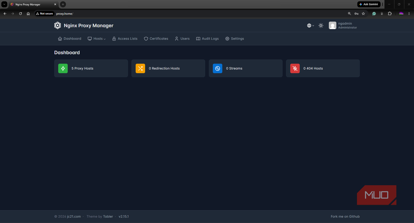Image resolution: width=414 pixels, height=223 pixels.
Task: Open the 5 Proxy Hosts card
Action: pos(91,68)
